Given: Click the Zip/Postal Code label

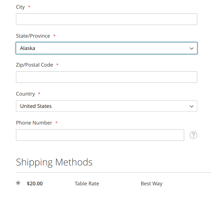Looking at the screenshot, I should point(34,65).
